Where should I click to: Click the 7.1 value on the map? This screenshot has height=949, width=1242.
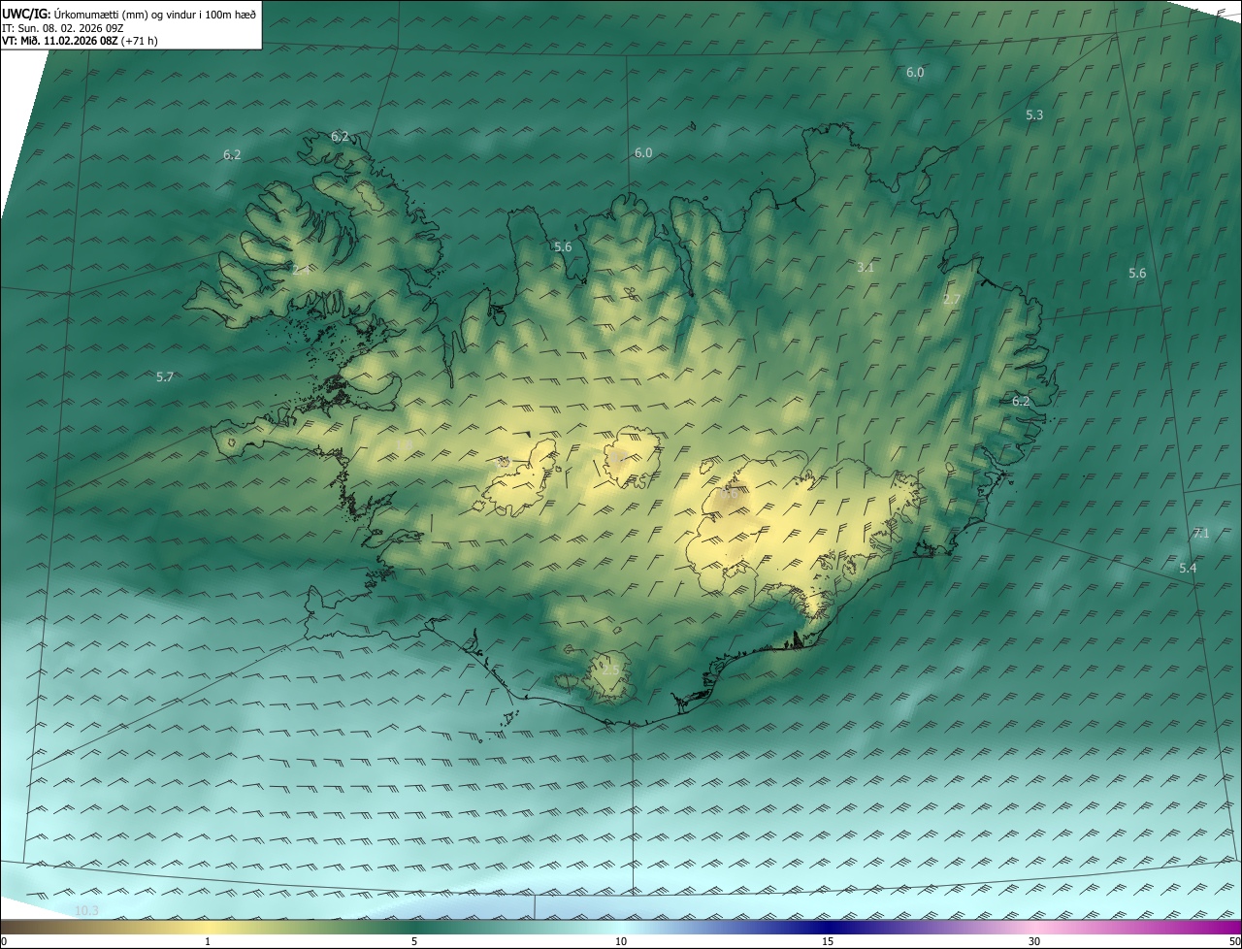(x=1201, y=534)
